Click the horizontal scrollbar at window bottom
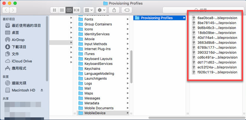The width and height of the screenshot is (246, 120). (197, 118)
